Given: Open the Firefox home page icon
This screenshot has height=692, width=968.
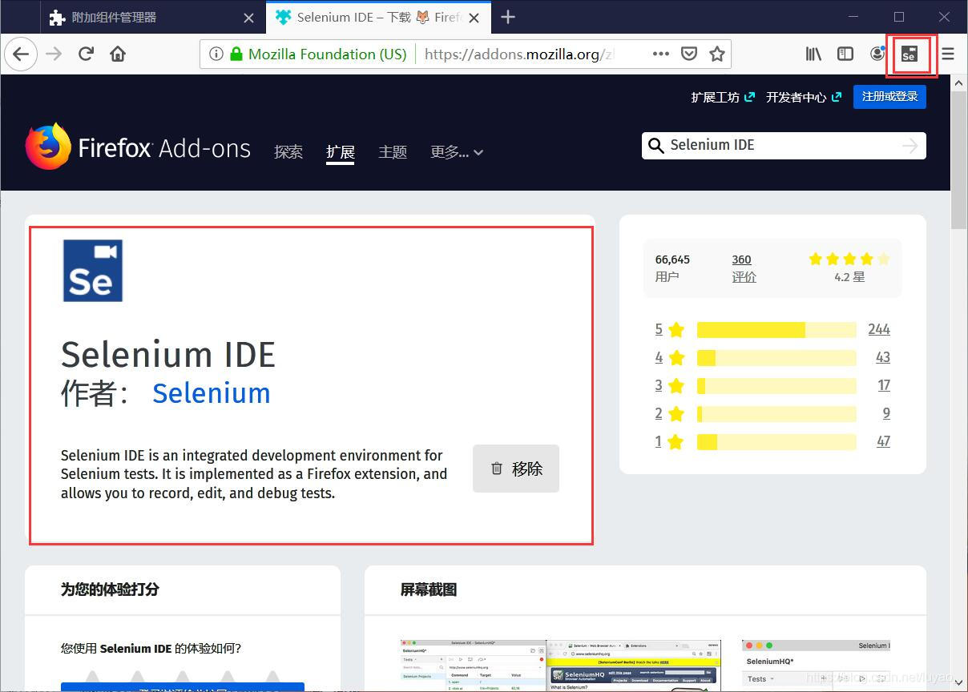Looking at the screenshot, I should [x=118, y=54].
